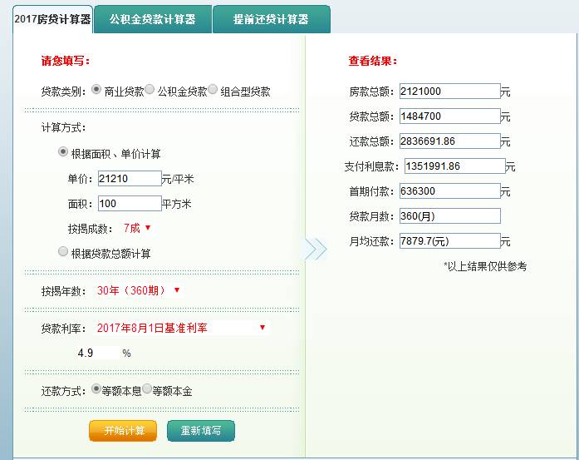Open the 2017房贷计算器 tab

tap(52, 18)
